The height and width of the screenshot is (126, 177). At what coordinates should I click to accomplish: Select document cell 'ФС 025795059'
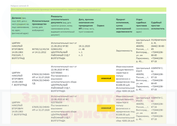point(64,109)
